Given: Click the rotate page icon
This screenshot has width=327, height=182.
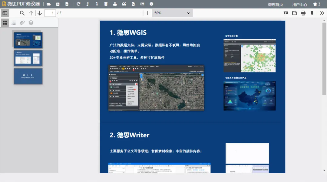Looking at the screenshot, I should click(78, 4).
